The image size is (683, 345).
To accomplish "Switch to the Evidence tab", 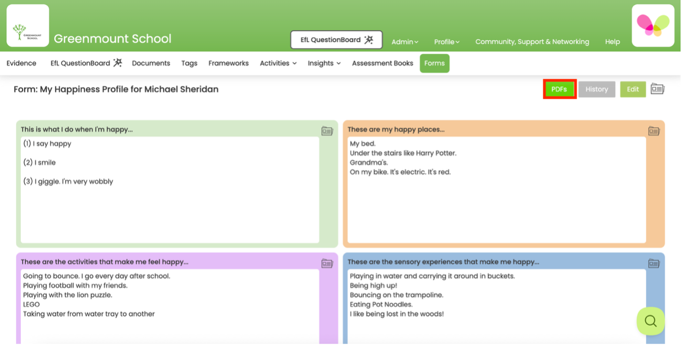I will coord(21,63).
